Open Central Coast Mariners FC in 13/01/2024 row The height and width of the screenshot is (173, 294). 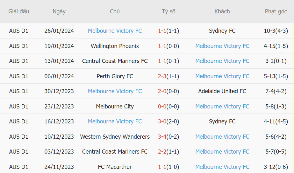tap(115, 61)
